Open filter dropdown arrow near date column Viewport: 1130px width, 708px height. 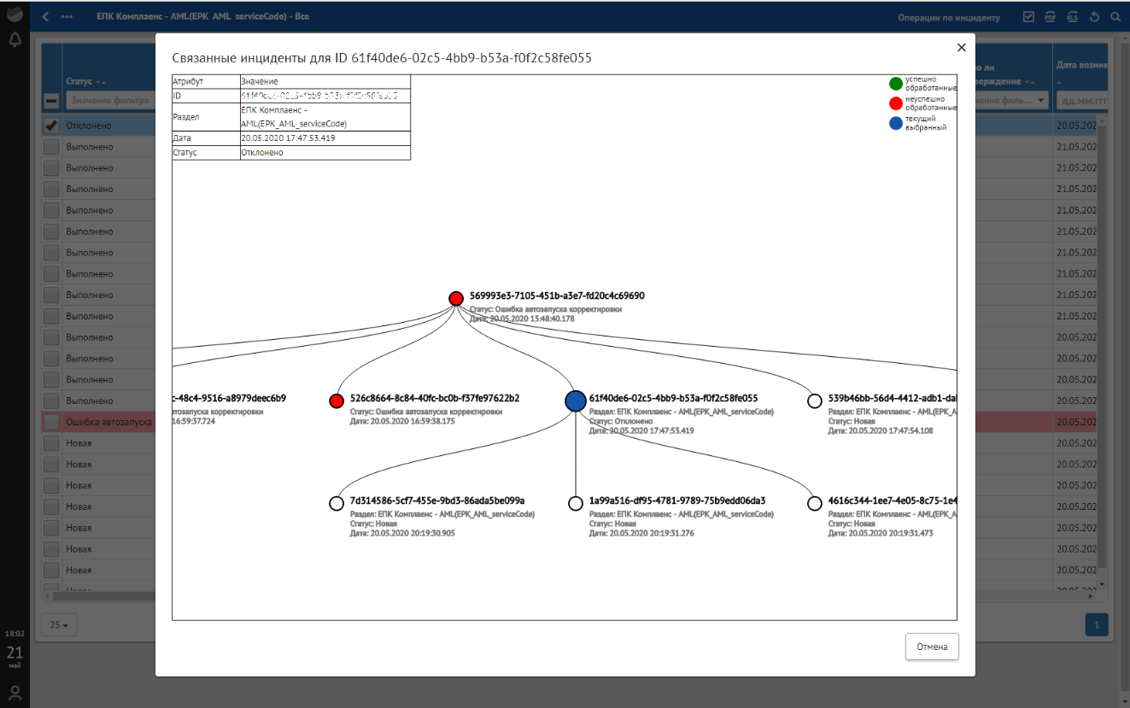(x=1041, y=101)
